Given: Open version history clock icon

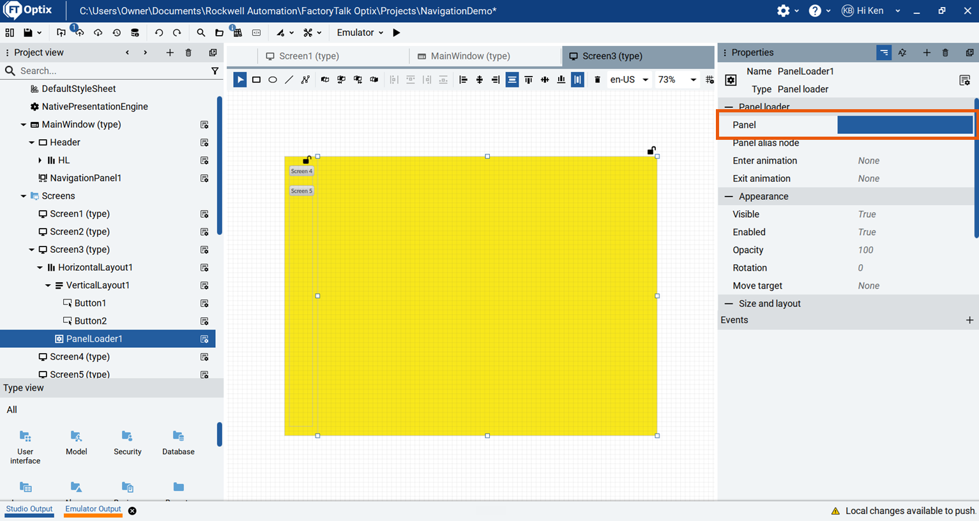Looking at the screenshot, I should 116,33.
